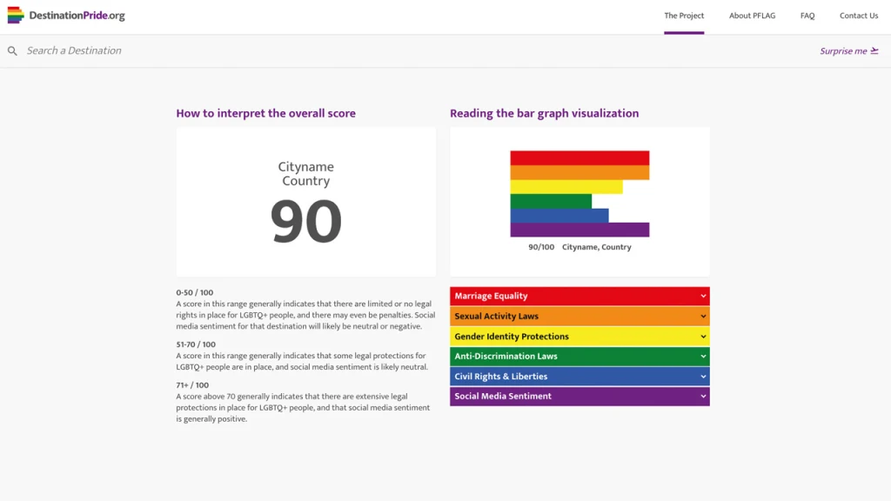Click the airplane icon beside Surprise me
Image resolution: width=891 pixels, height=501 pixels.
point(874,50)
